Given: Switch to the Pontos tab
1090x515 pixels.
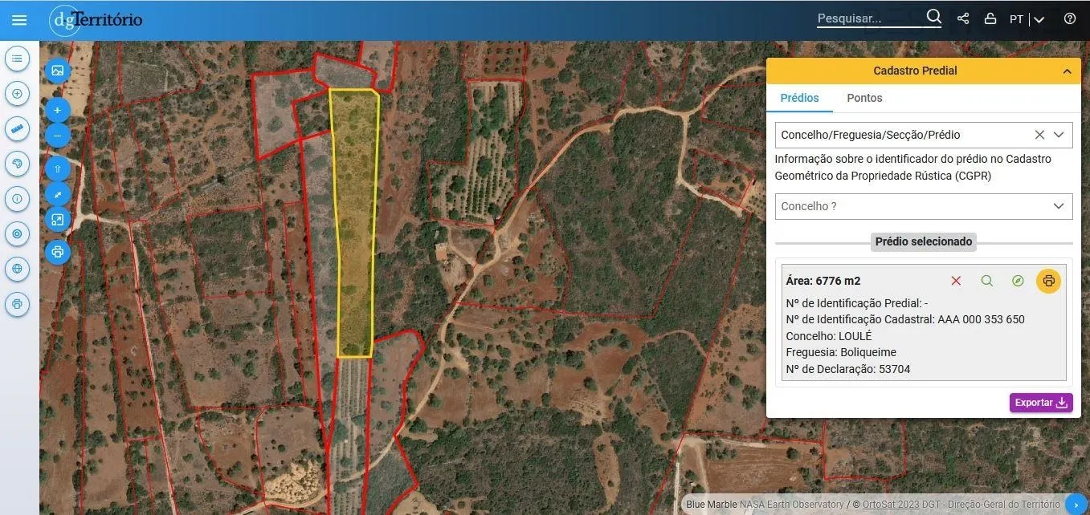Looking at the screenshot, I should tap(864, 98).
